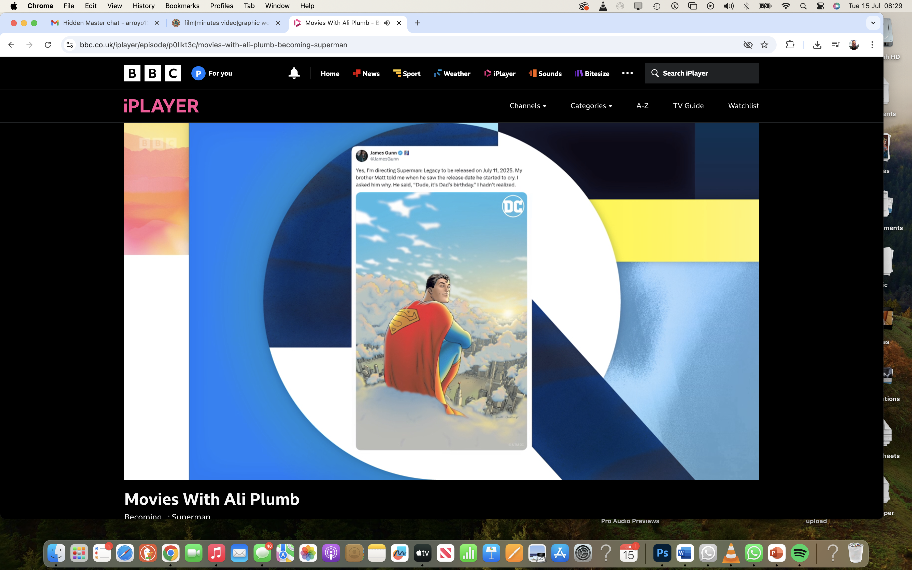Image resolution: width=912 pixels, height=570 pixels.
Task: Open Chrome media controls icon
Action: 835,45
